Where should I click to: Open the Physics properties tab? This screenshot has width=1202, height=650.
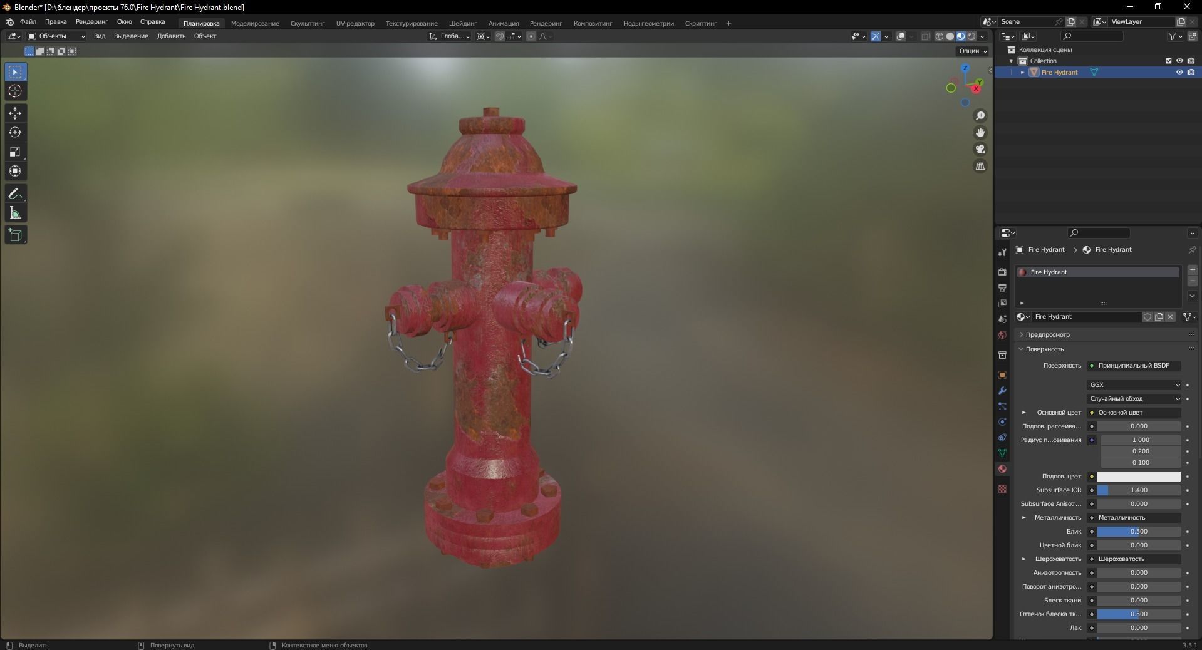point(1002,422)
